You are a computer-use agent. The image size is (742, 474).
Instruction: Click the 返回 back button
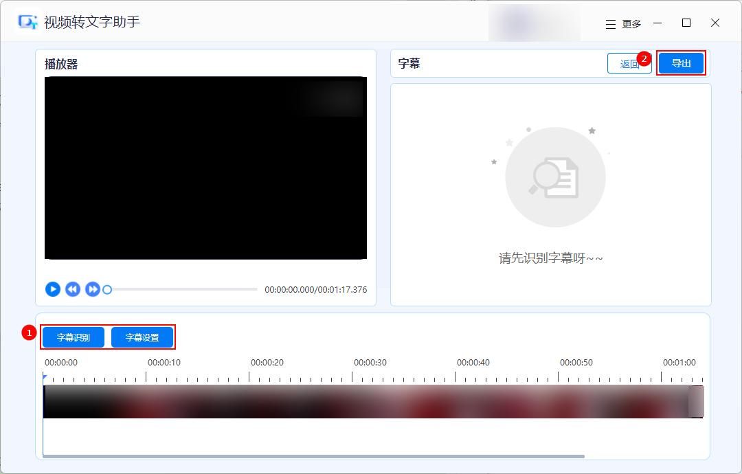pos(629,63)
